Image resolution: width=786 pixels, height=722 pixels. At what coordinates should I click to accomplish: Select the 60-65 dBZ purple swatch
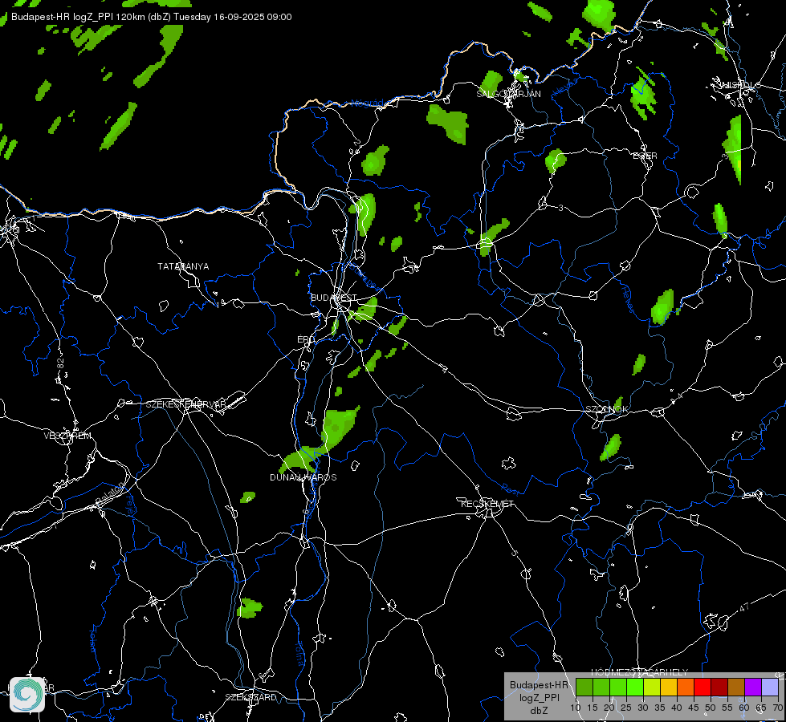pyautogui.click(x=753, y=687)
